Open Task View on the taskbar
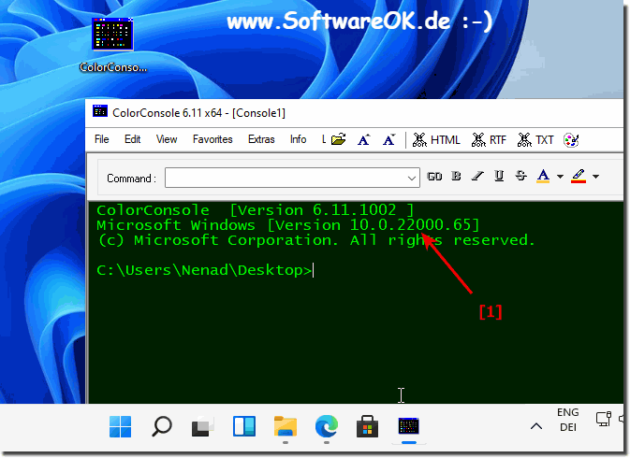This screenshot has height=458, width=630. click(x=203, y=426)
